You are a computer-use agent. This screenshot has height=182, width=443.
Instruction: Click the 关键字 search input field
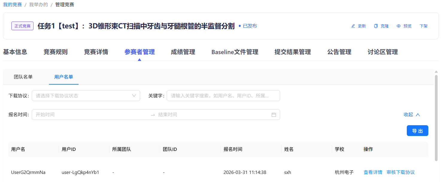223,96
